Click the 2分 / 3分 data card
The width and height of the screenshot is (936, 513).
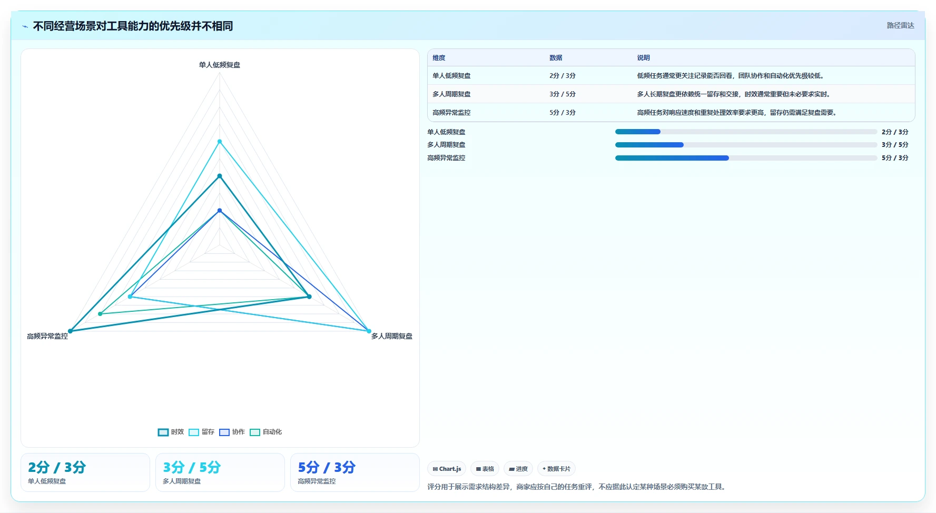tap(85, 472)
